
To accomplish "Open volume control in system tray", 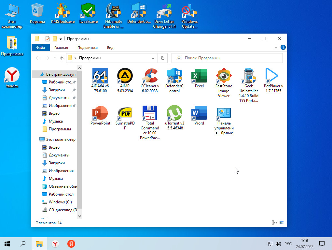I will coord(278,244).
